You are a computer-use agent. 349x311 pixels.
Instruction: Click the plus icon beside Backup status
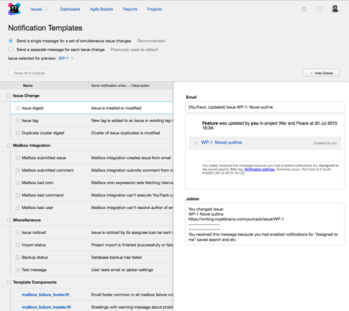tap(17, 257)
